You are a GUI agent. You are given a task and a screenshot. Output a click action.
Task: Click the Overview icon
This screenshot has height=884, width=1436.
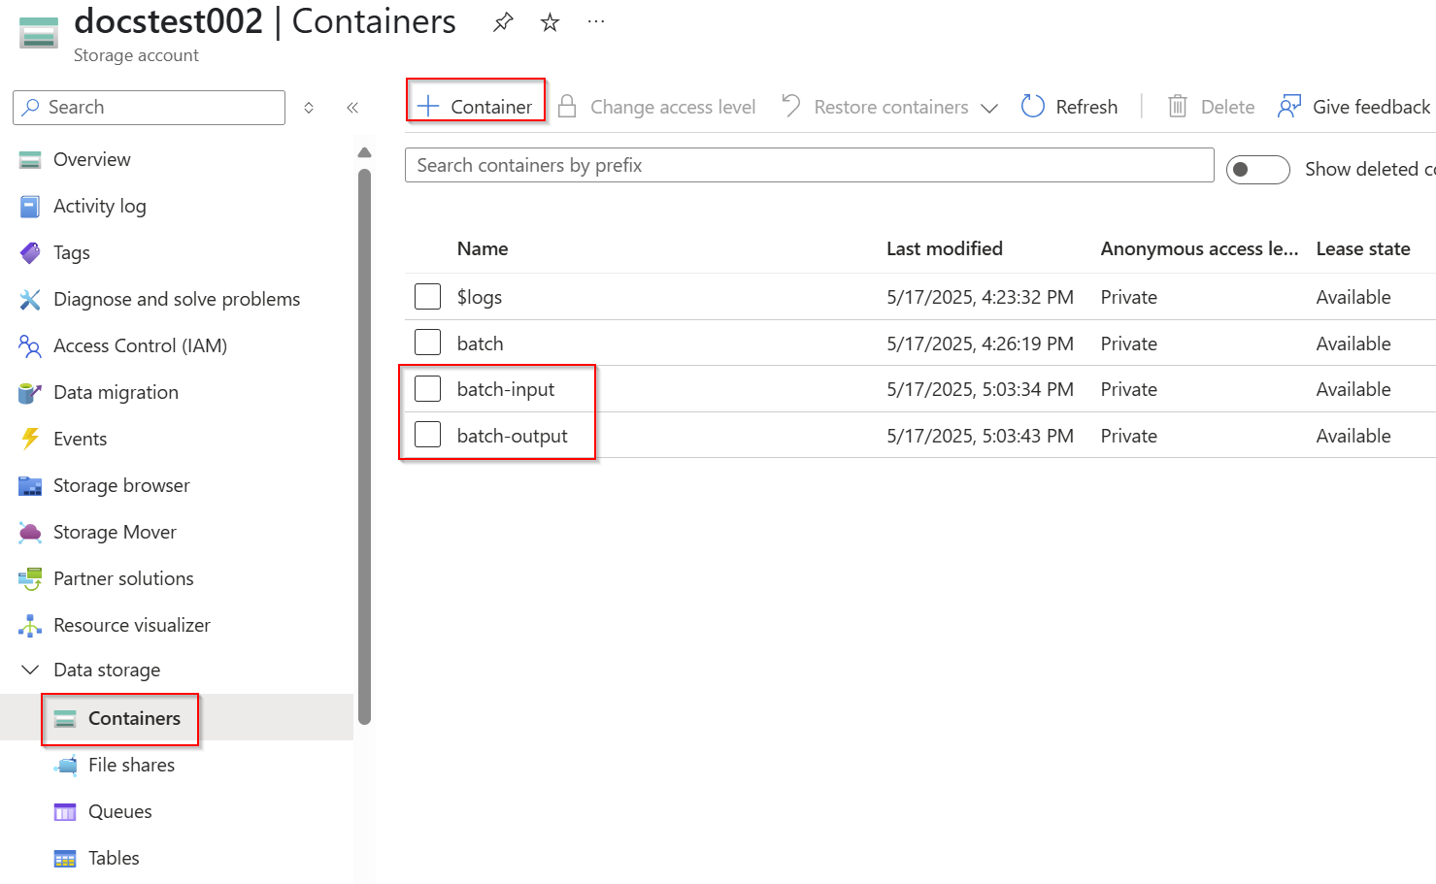tap(30, 160)
